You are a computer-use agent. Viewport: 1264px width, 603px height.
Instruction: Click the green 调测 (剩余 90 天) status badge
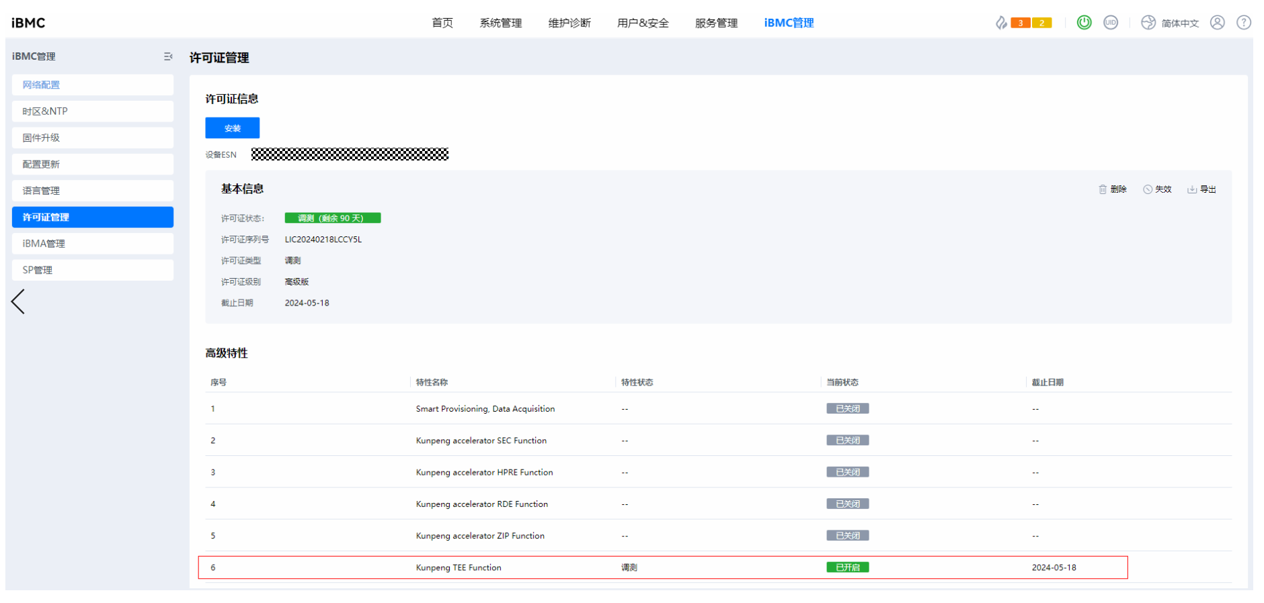333,218
